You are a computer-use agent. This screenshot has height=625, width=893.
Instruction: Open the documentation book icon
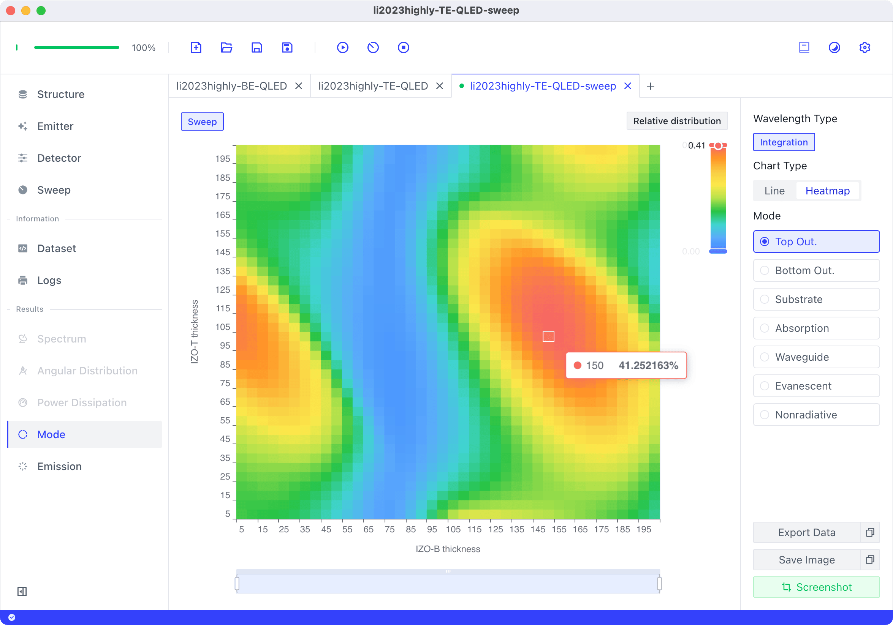point(804,47)
